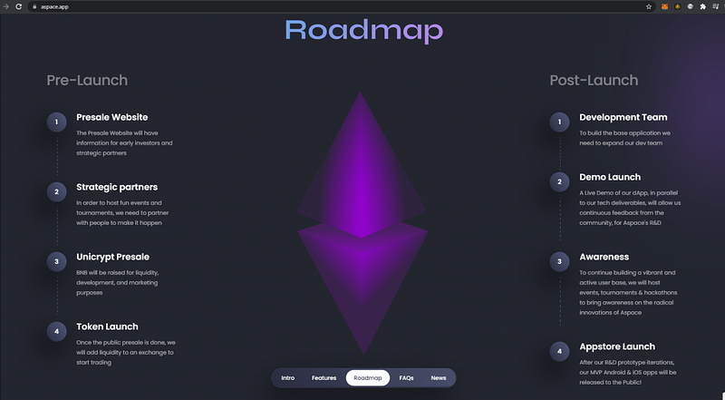
Task: Click the 'The Presale Website will have' description
Action: click(124, 142)
